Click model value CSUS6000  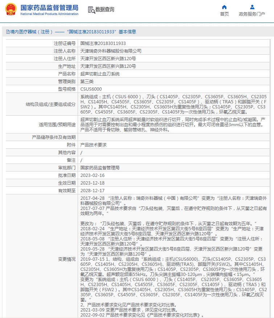(91, 89)
